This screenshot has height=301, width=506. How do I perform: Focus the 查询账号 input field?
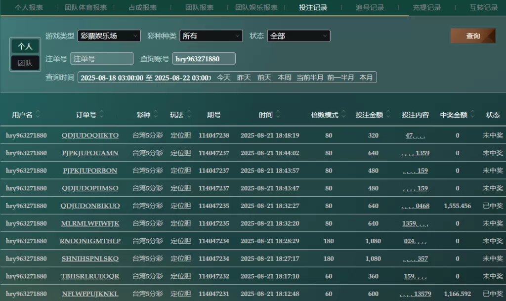pyautogui.click(x=204, y=59)
